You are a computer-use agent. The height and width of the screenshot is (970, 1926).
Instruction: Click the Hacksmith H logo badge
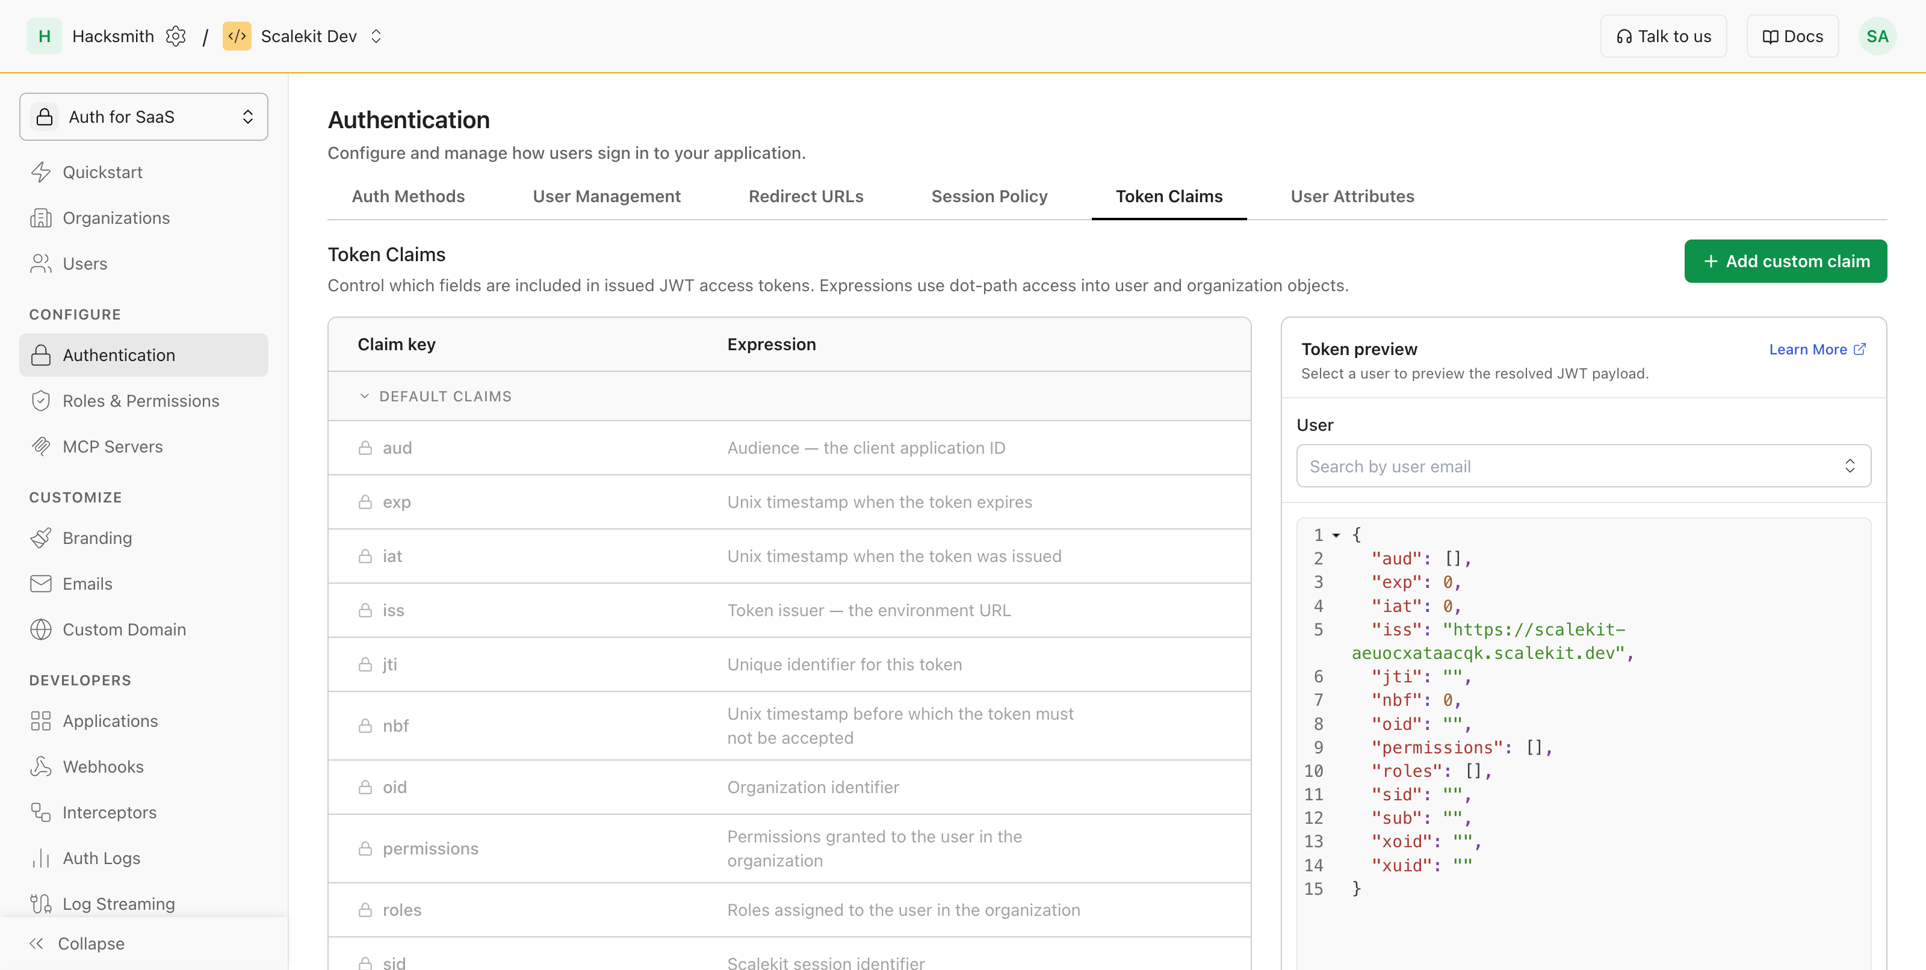(x=44, y=36)
